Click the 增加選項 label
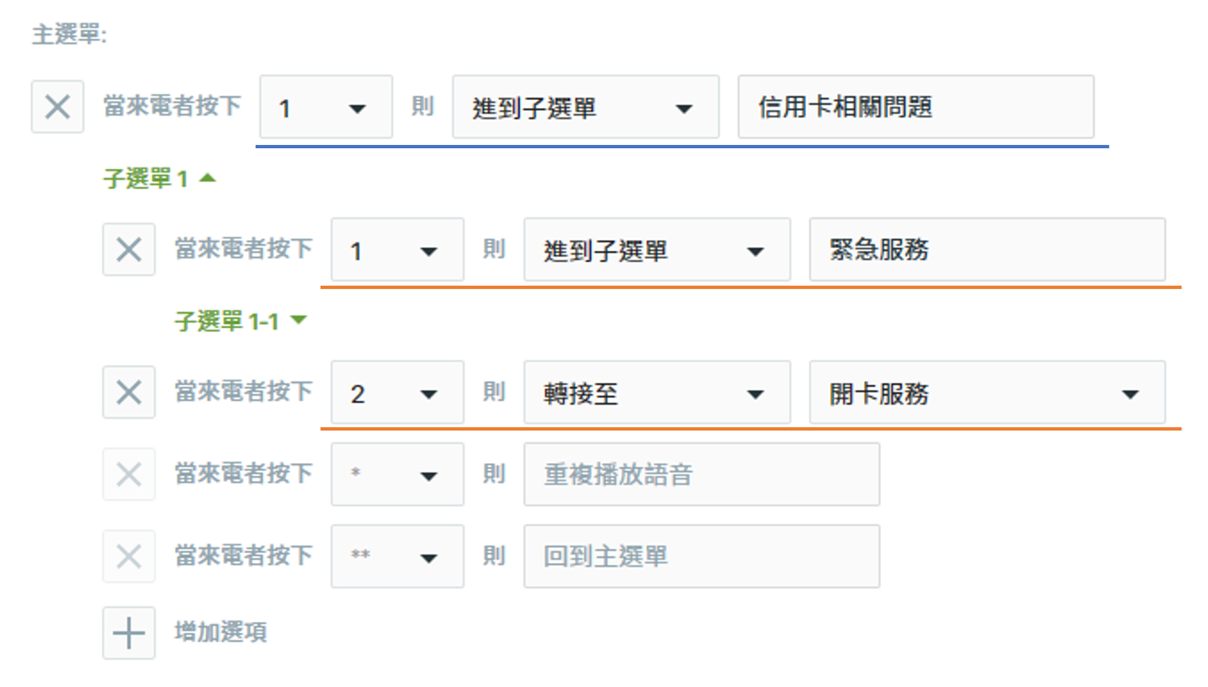 [x=221, y=633]
